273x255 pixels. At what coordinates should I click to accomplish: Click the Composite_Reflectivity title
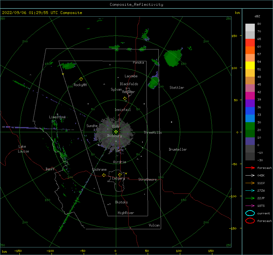[136, 5]
